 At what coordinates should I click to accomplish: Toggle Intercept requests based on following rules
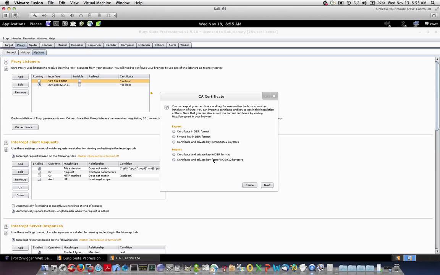tap(13, 156)
